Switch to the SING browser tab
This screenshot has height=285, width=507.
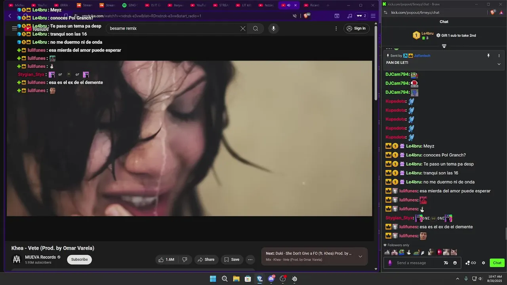tap(132, 5)
